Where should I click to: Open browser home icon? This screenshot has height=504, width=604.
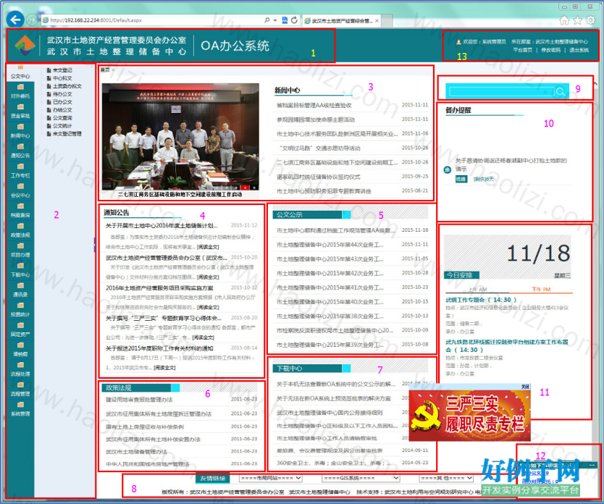(564, 20)
